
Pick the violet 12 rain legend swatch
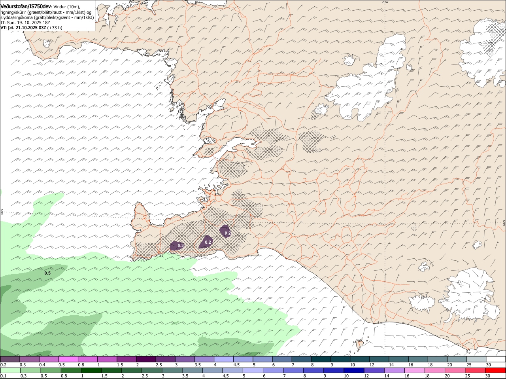pyautogui.click(x=374, y=370)
